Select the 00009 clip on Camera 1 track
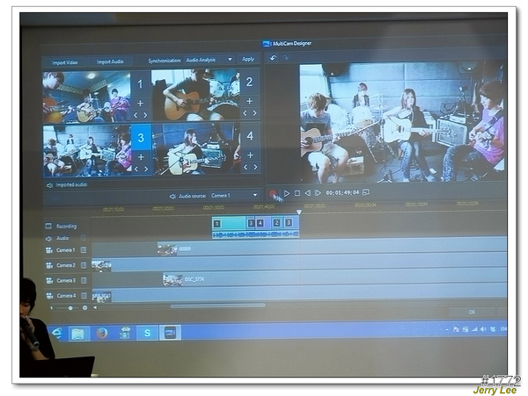528x396 pixels. pos(332,249)
